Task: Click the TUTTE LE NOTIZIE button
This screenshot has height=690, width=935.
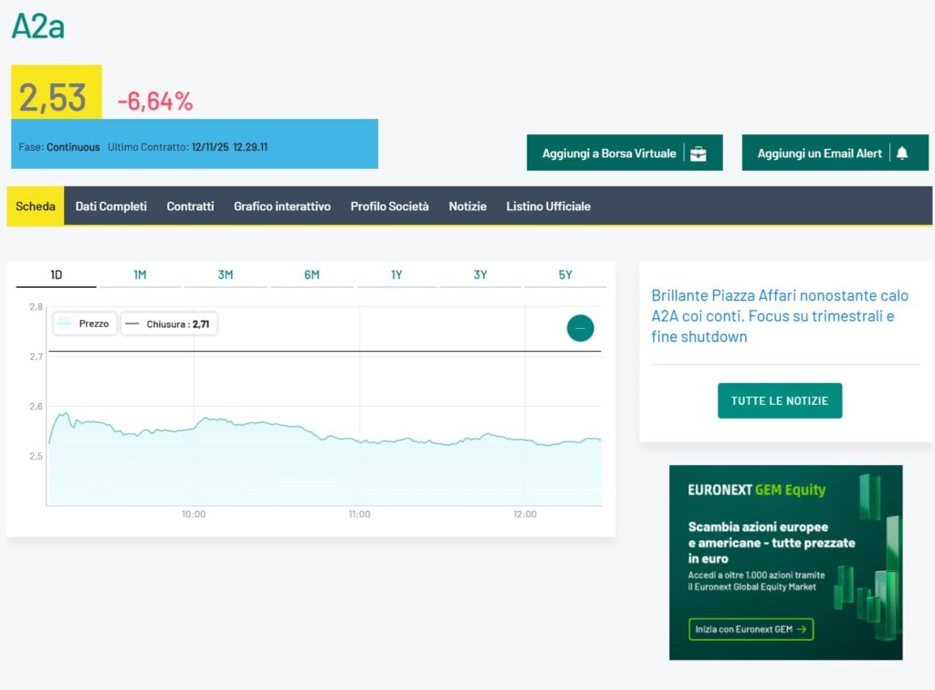Action: (x=779, y=401)
